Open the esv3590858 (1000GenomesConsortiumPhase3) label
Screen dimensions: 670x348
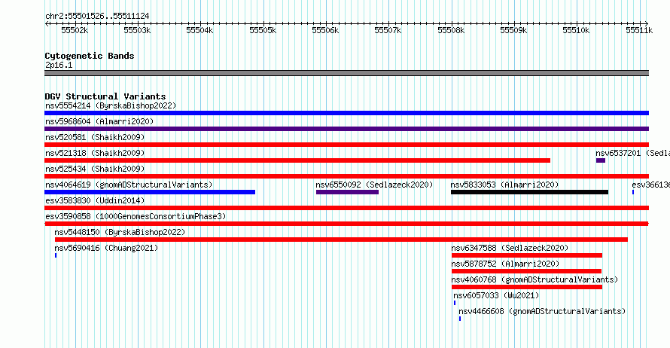(x=136, y=216)
